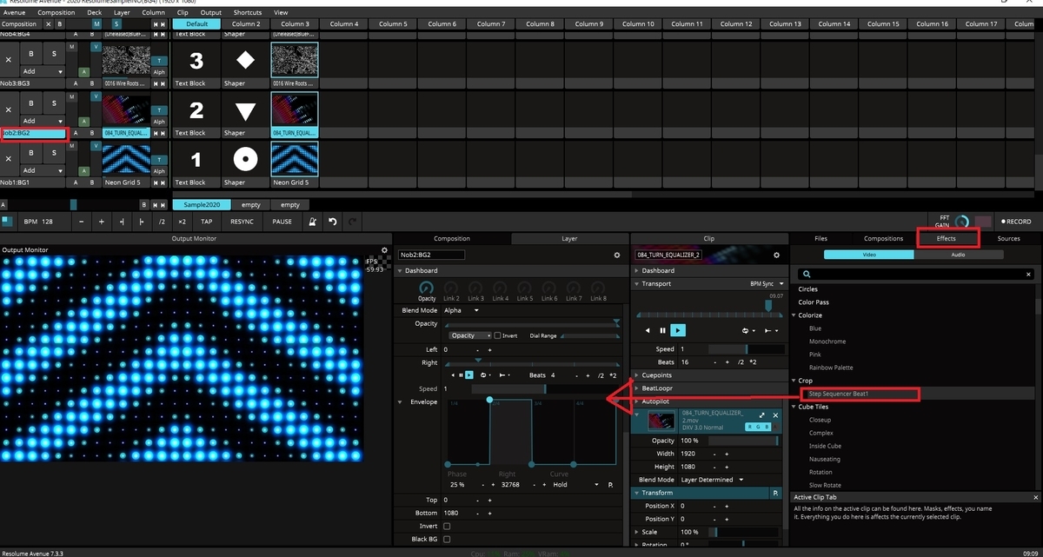The height and width of the screenshot is (557, 1043).
Task: Click the Link 2 dial in Dashboard
Action: tap(451, 288)
